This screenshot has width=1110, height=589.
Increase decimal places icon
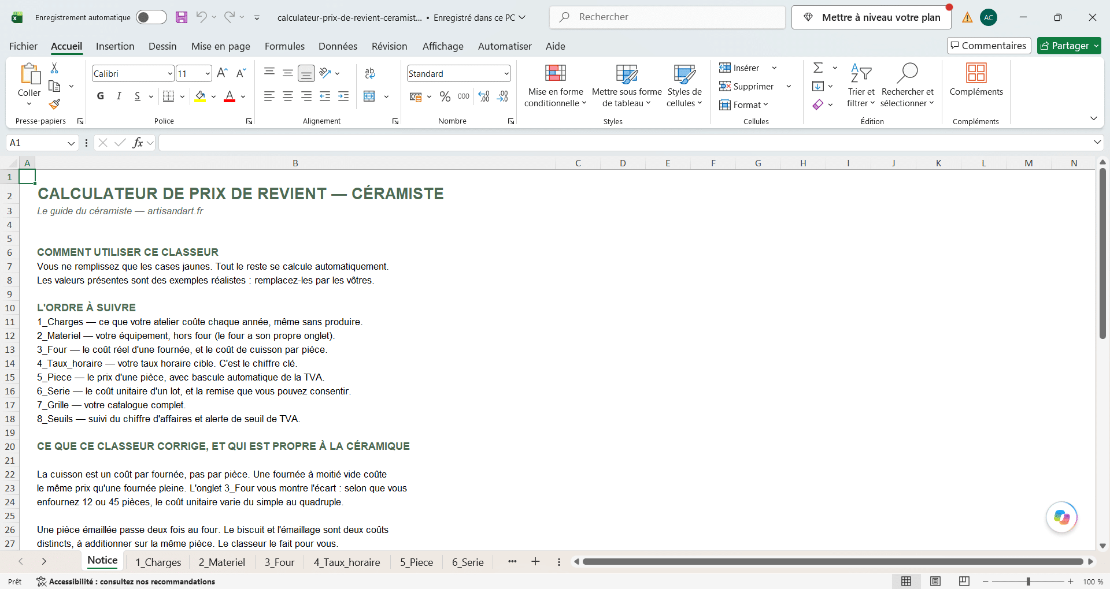[x=484, y=96]
